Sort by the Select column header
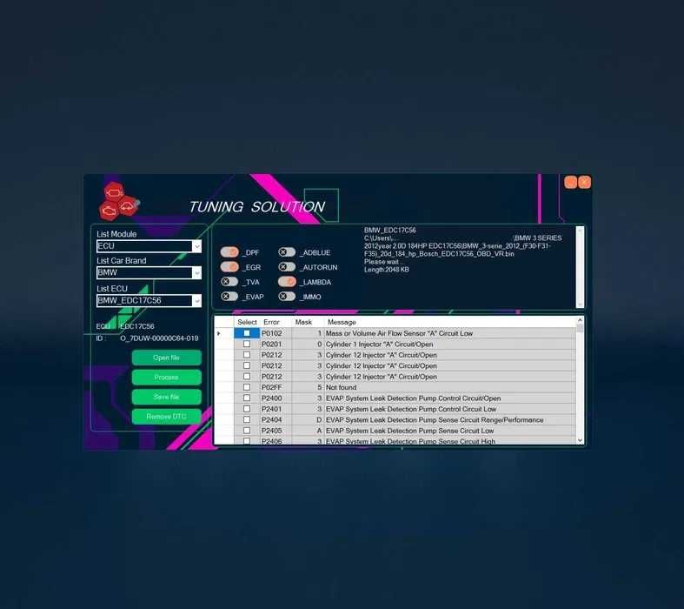 (x=247, y=322)
